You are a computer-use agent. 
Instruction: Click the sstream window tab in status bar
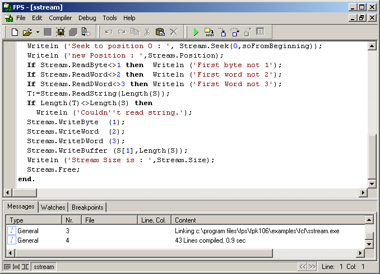44,267
